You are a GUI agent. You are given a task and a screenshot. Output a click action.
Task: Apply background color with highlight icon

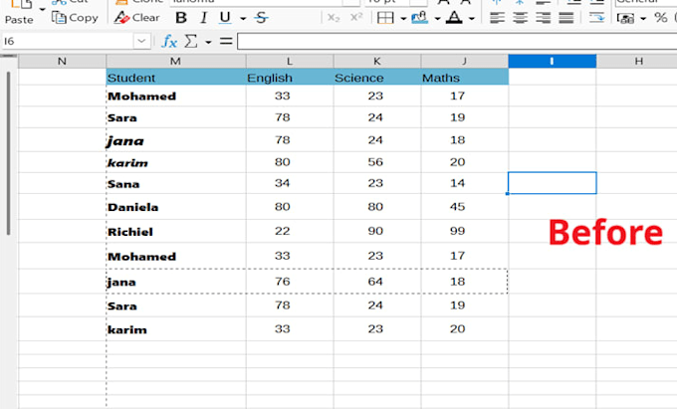[420, 18]
